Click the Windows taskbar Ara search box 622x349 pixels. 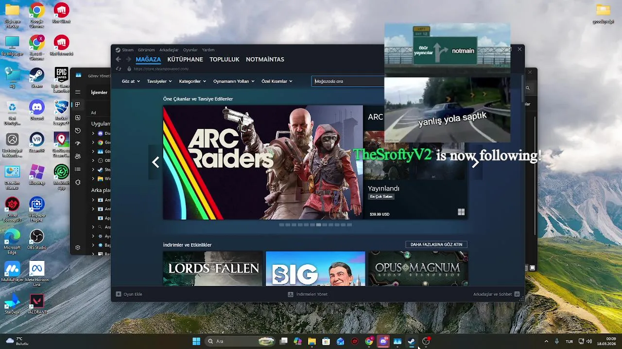pos(241,341)
